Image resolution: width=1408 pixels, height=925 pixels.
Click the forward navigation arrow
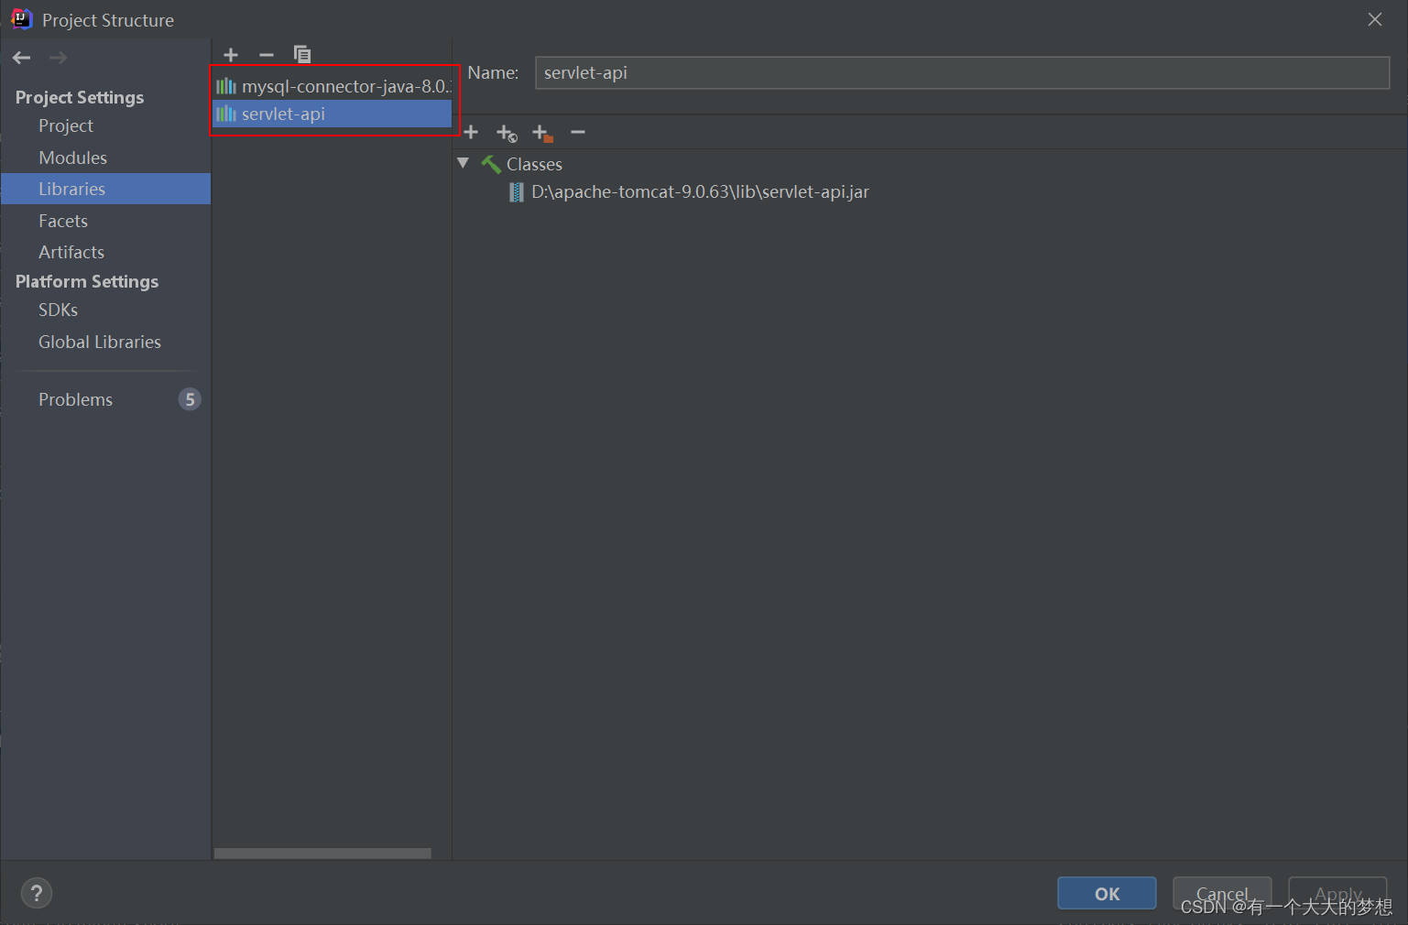tap(58, 58)
